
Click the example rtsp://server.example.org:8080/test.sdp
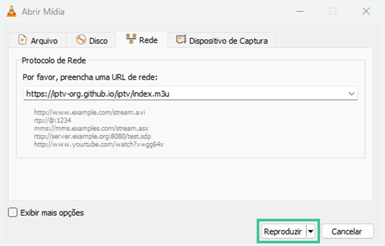pos(93,136)
